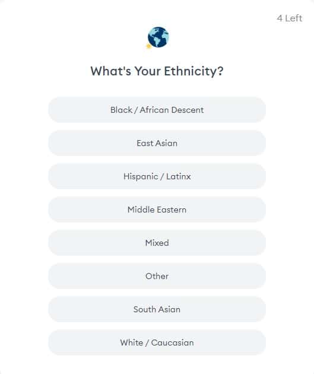This screenshot has width=314, height=374.
Task: Click the globe icon above the heading
Action: point(158,37)
